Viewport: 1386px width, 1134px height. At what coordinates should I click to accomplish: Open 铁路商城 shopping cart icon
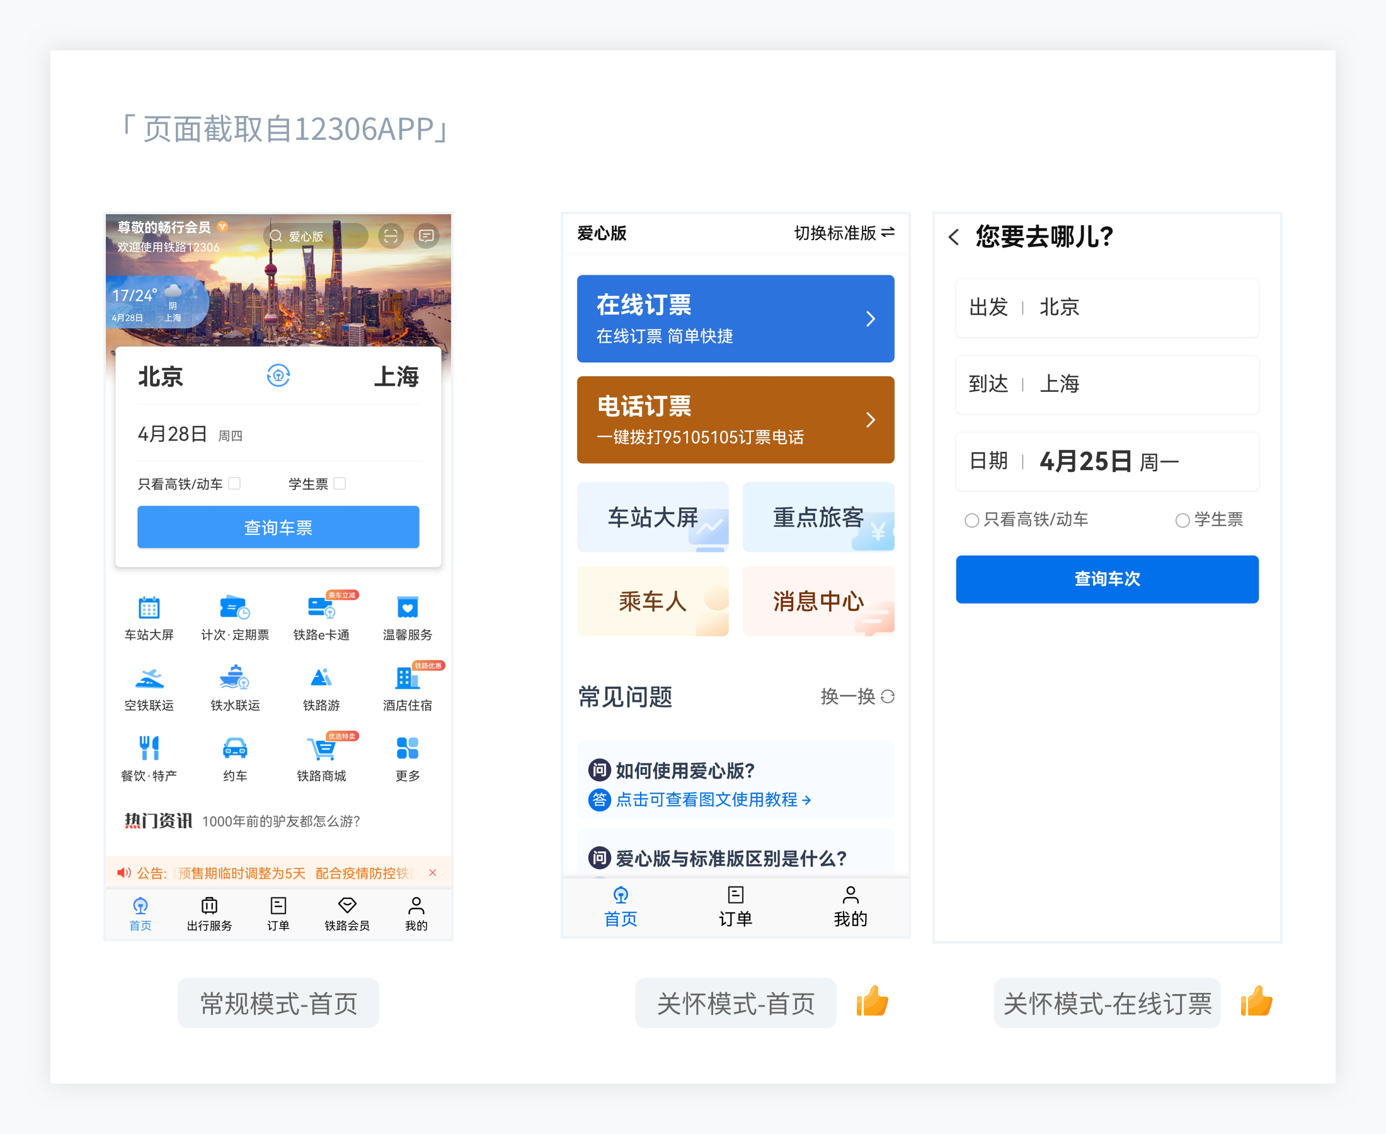click(x=321, y=748)
